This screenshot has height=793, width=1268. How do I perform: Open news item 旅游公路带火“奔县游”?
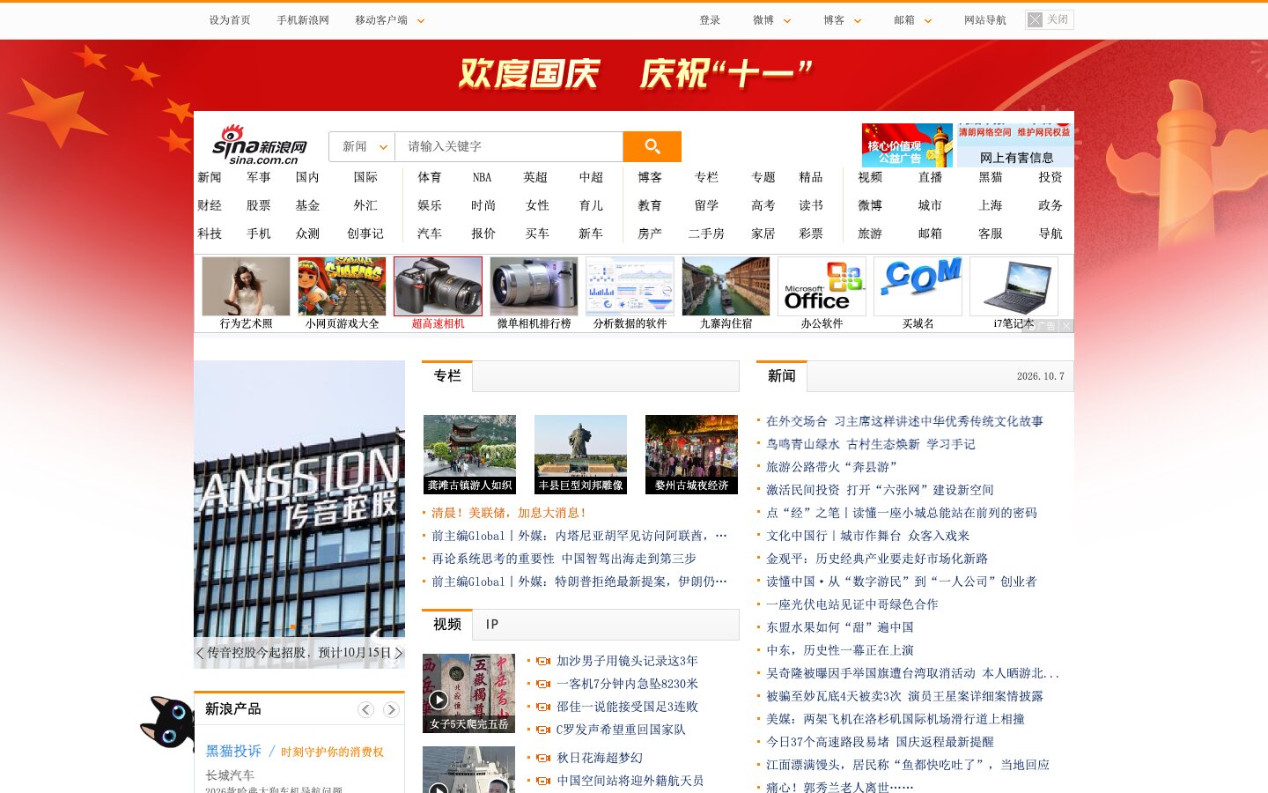pyautogui.click(x=831, y=467)
